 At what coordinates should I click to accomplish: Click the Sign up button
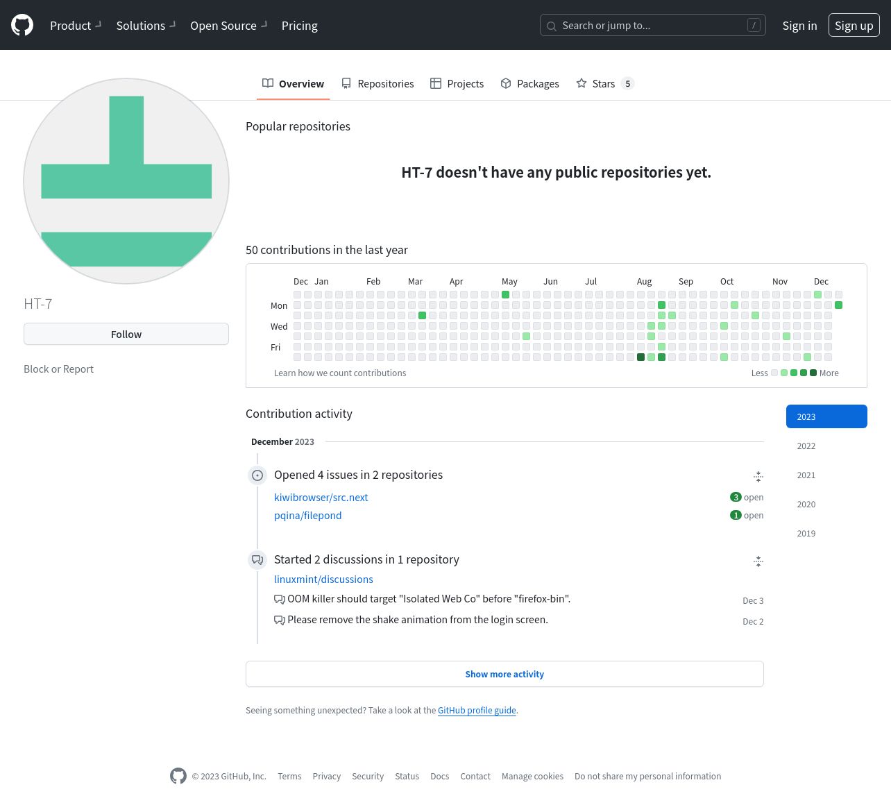(854, 26)
